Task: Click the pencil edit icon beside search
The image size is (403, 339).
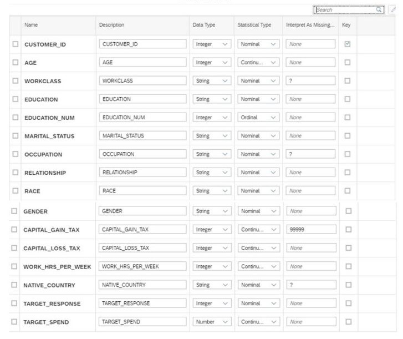Action: (x=394, y=9)
